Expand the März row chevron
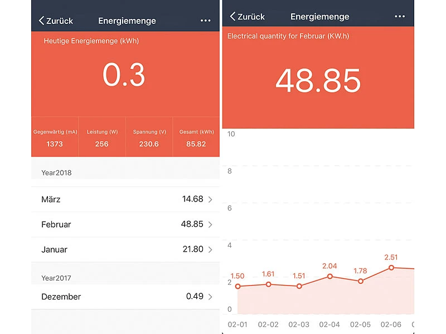 click(x=210, y=199)
